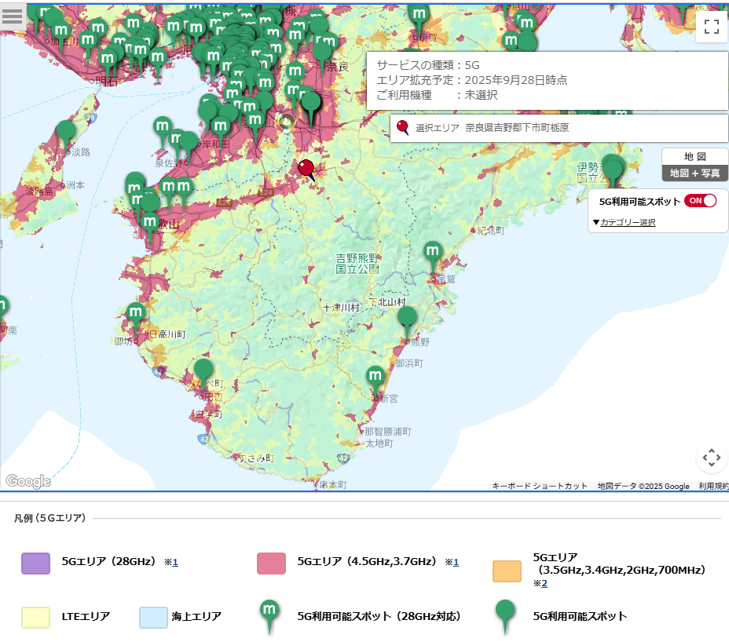Screen dimensions: 729x642
Task: Switch to the 地図＋写真 view
Action: (x=694, y=173)
